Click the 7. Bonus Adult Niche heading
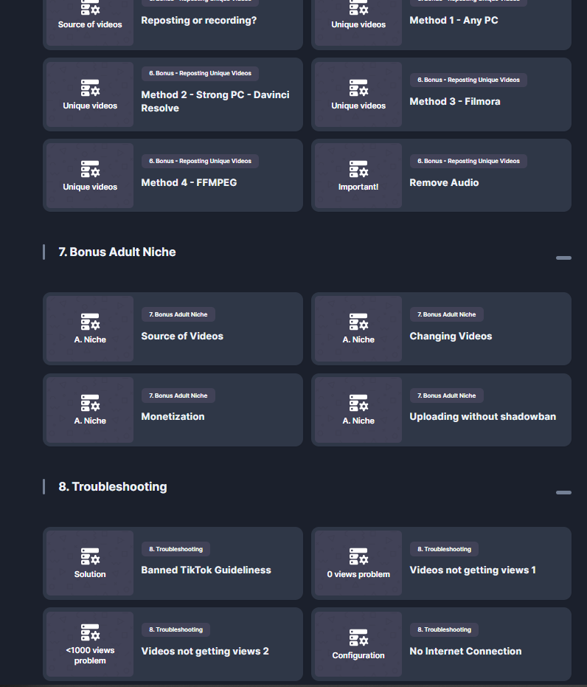587x687 pixels. click(117, 252)
